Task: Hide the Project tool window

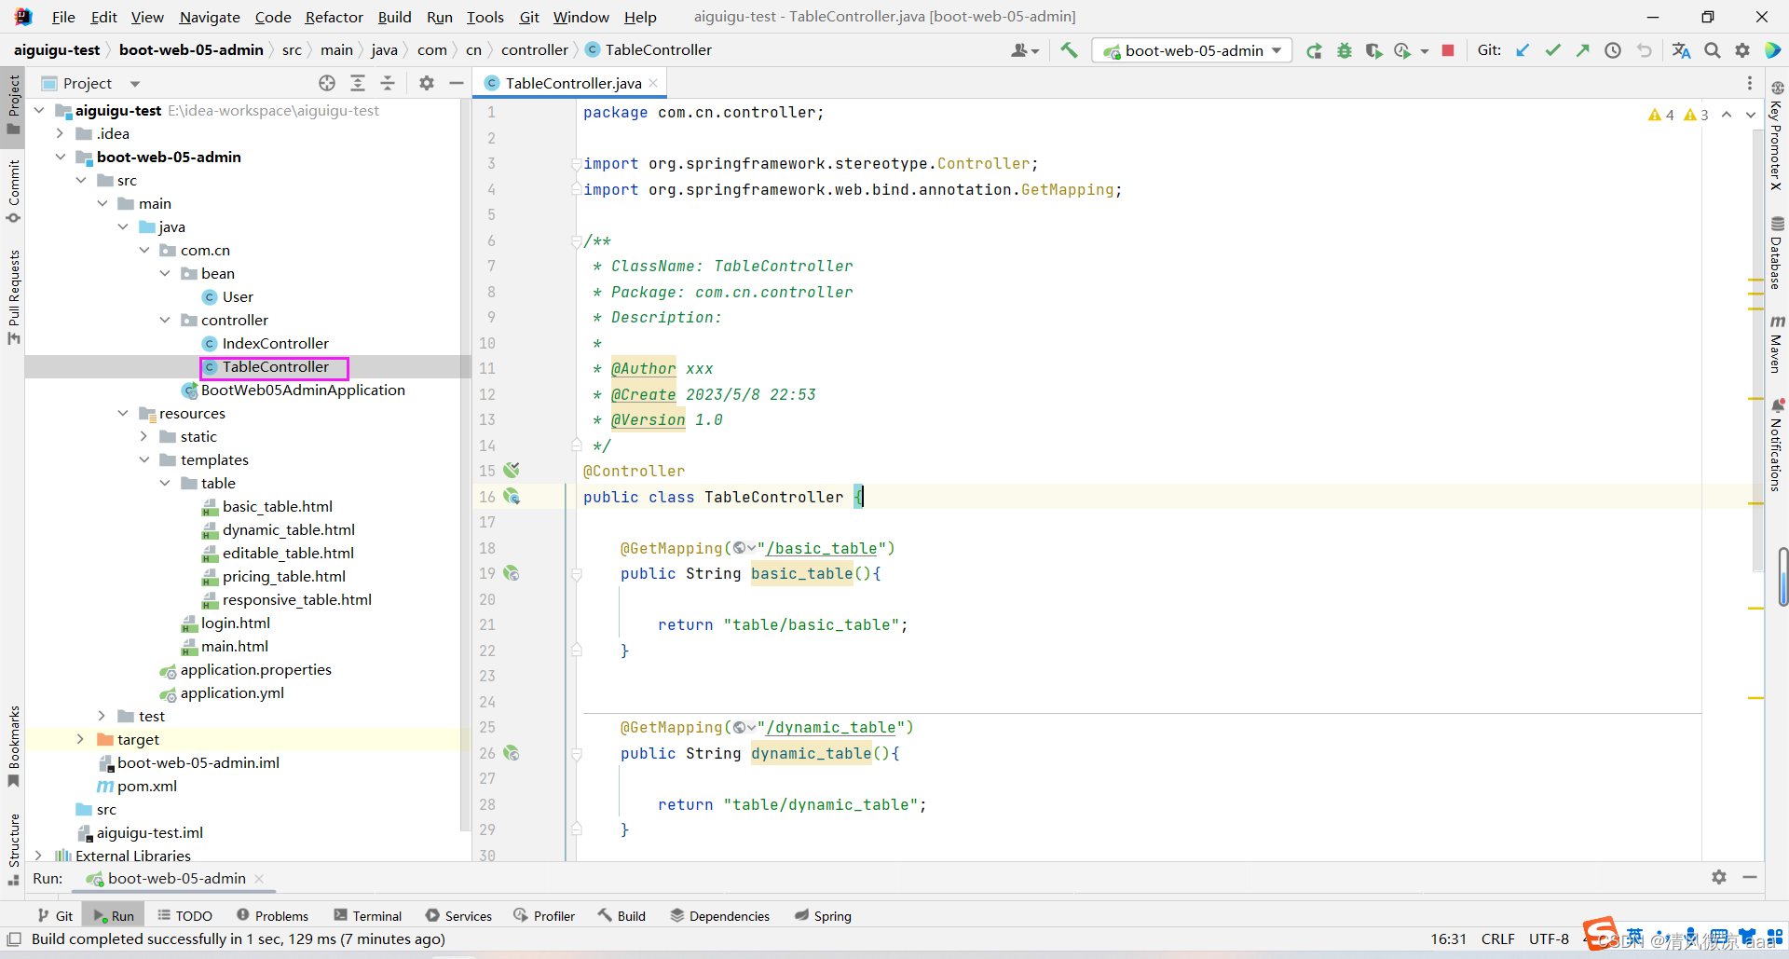Action: coord(457,83)
